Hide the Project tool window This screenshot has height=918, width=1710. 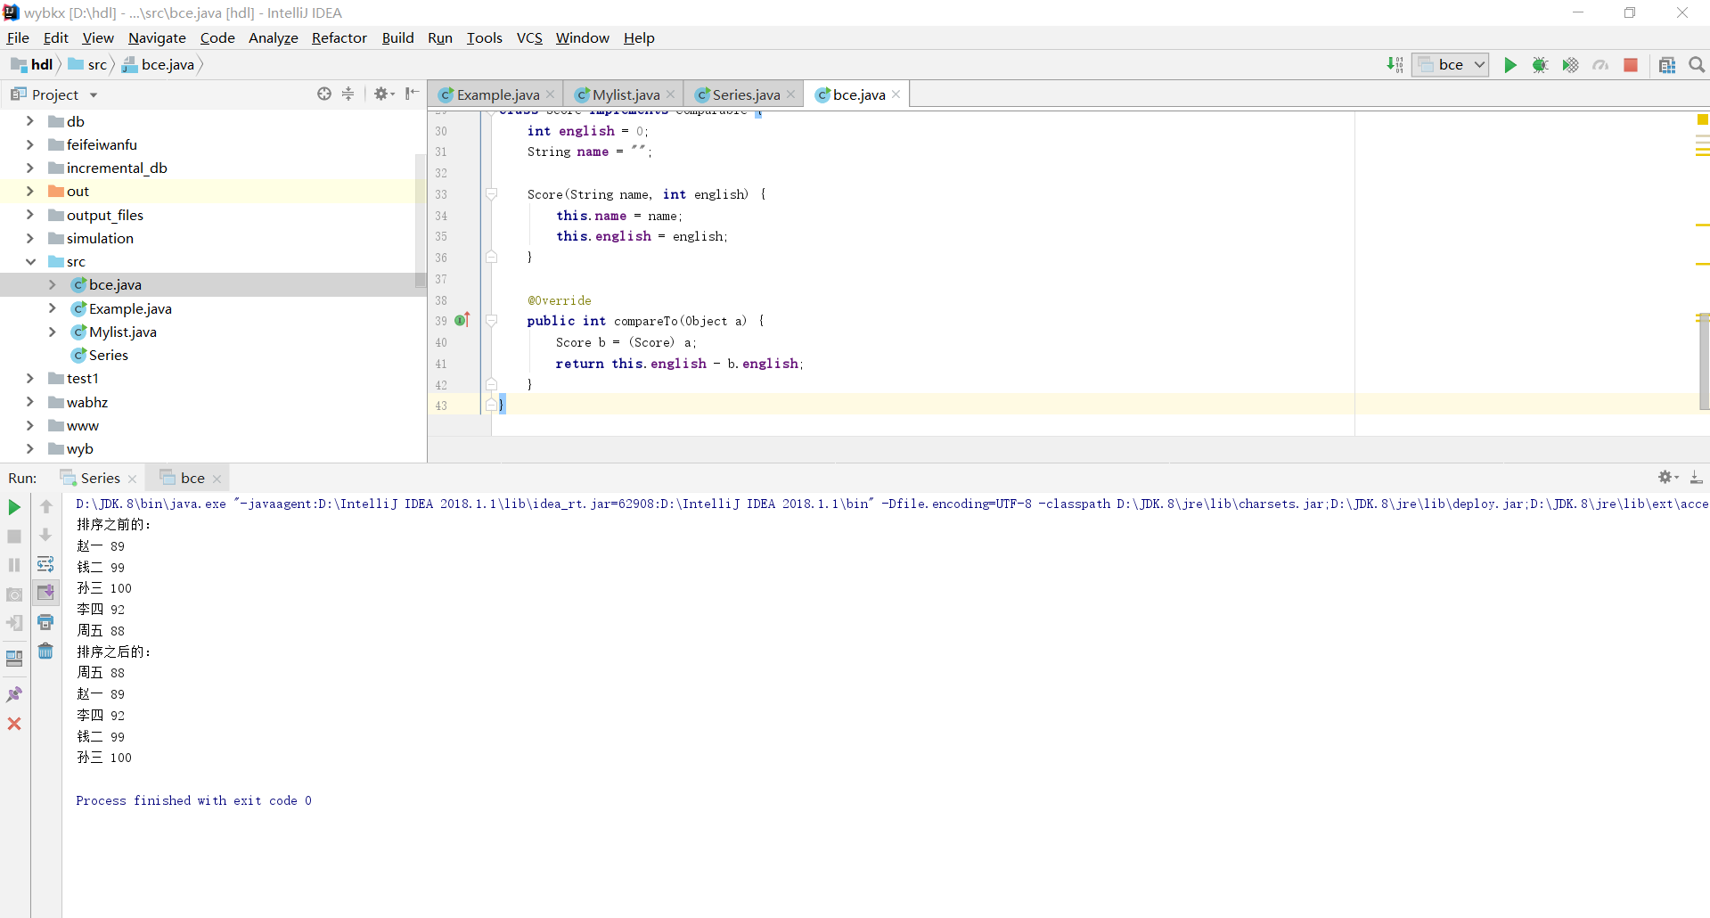[x=412, y=94]
